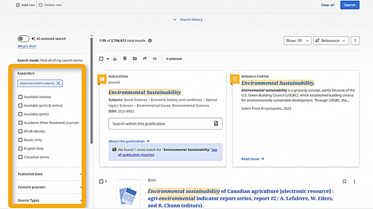Tick the select-all results checkbox

tap(101, 59)
